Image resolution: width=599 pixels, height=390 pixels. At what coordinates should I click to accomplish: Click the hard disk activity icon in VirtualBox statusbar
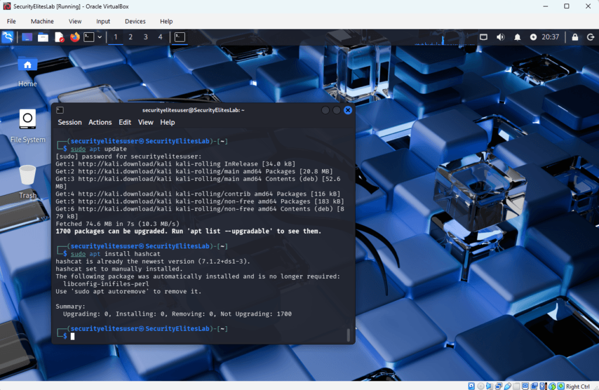471,385
